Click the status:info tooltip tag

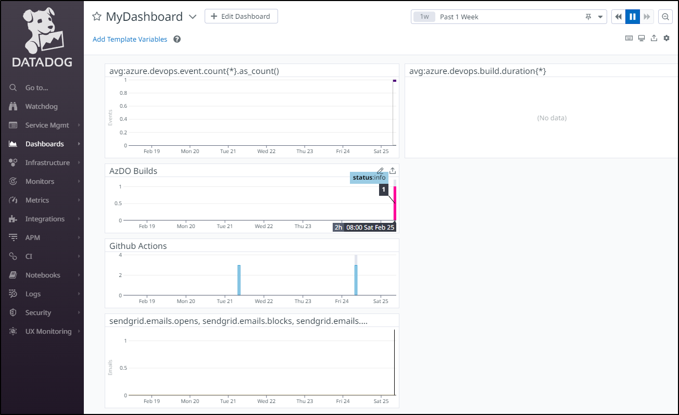pyautogui.click(x=369, y=178)
